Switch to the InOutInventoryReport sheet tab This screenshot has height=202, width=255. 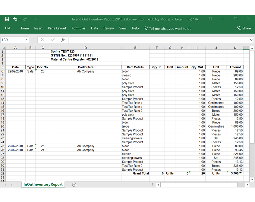click(43, 185)
